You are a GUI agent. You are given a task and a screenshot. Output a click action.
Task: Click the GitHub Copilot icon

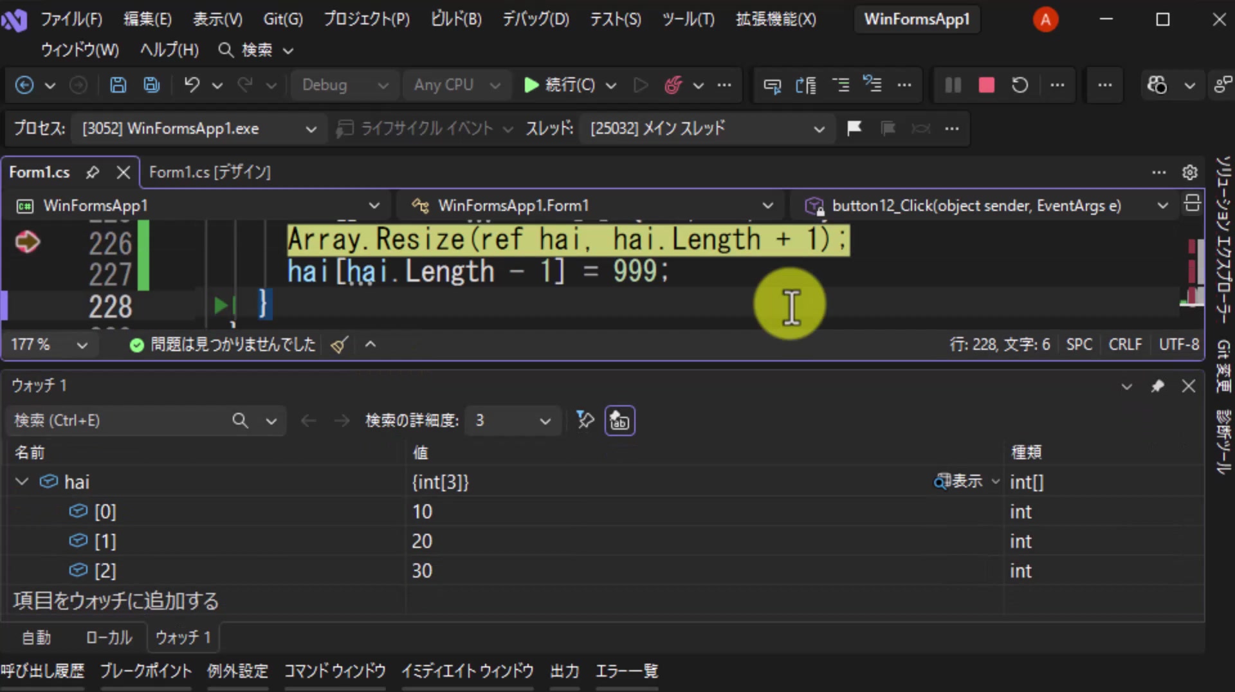pyautogui.click(x=1157, y=85)
